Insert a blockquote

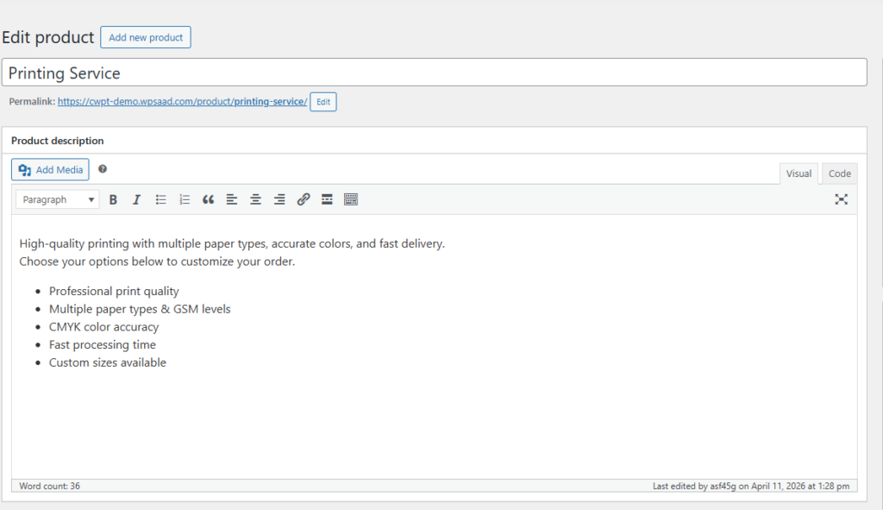pos(208,199)
